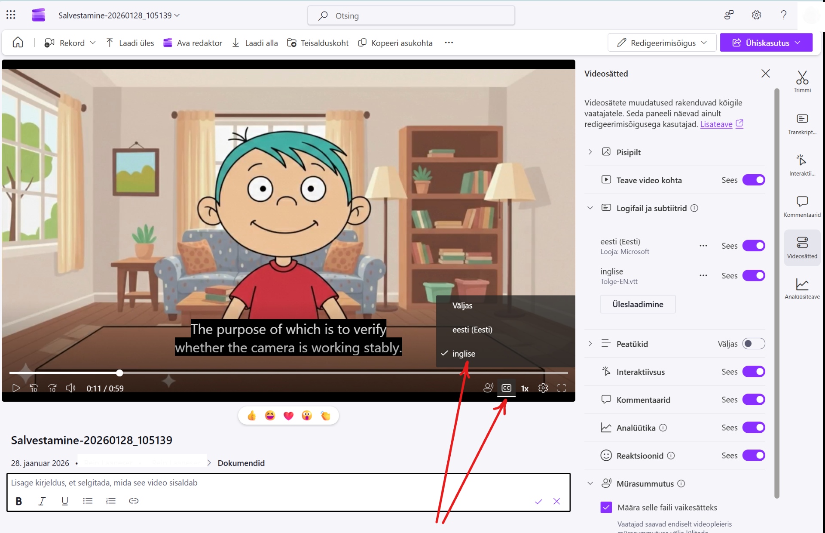Click the video progress bar handle
825x533 pixels.
[119, 373]
